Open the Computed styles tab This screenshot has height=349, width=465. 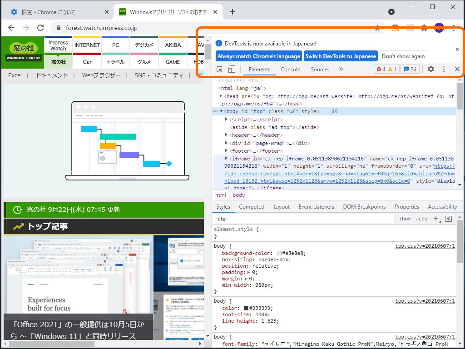tap(252, 207)
